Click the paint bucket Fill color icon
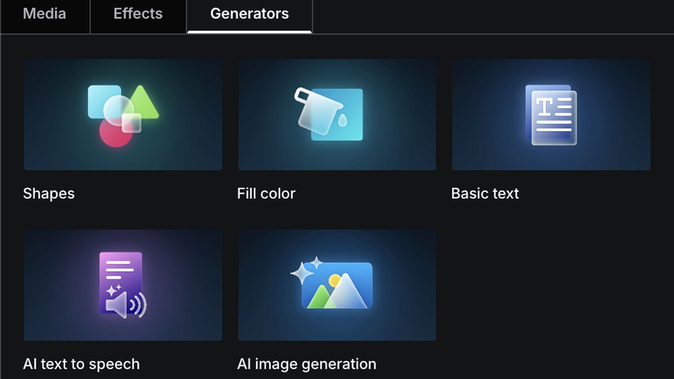 [328, 114]
